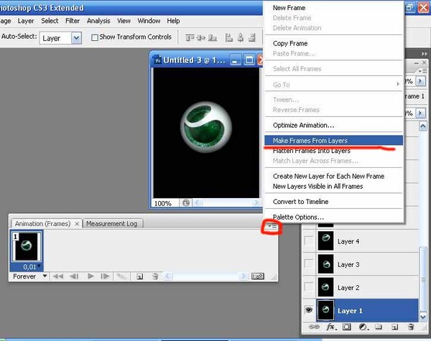The image size is (431, 341).
Task: Play the animation
Action: click(91, 276)
